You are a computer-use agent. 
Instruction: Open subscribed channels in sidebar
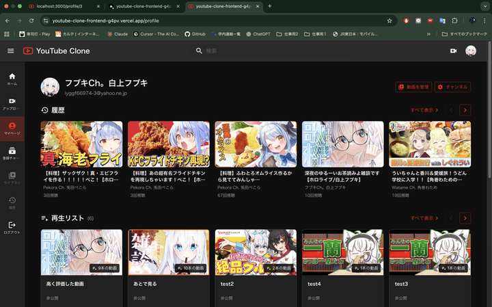[12, 153]
